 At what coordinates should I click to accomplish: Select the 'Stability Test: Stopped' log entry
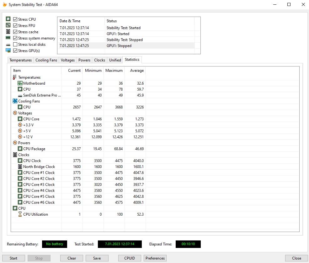tap(127, 40)
